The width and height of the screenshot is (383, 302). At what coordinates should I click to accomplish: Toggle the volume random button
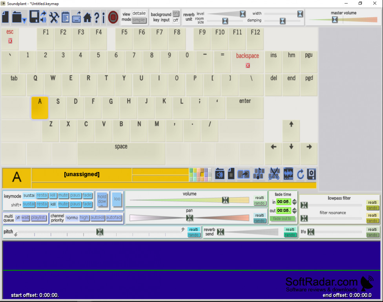(259, 203)
